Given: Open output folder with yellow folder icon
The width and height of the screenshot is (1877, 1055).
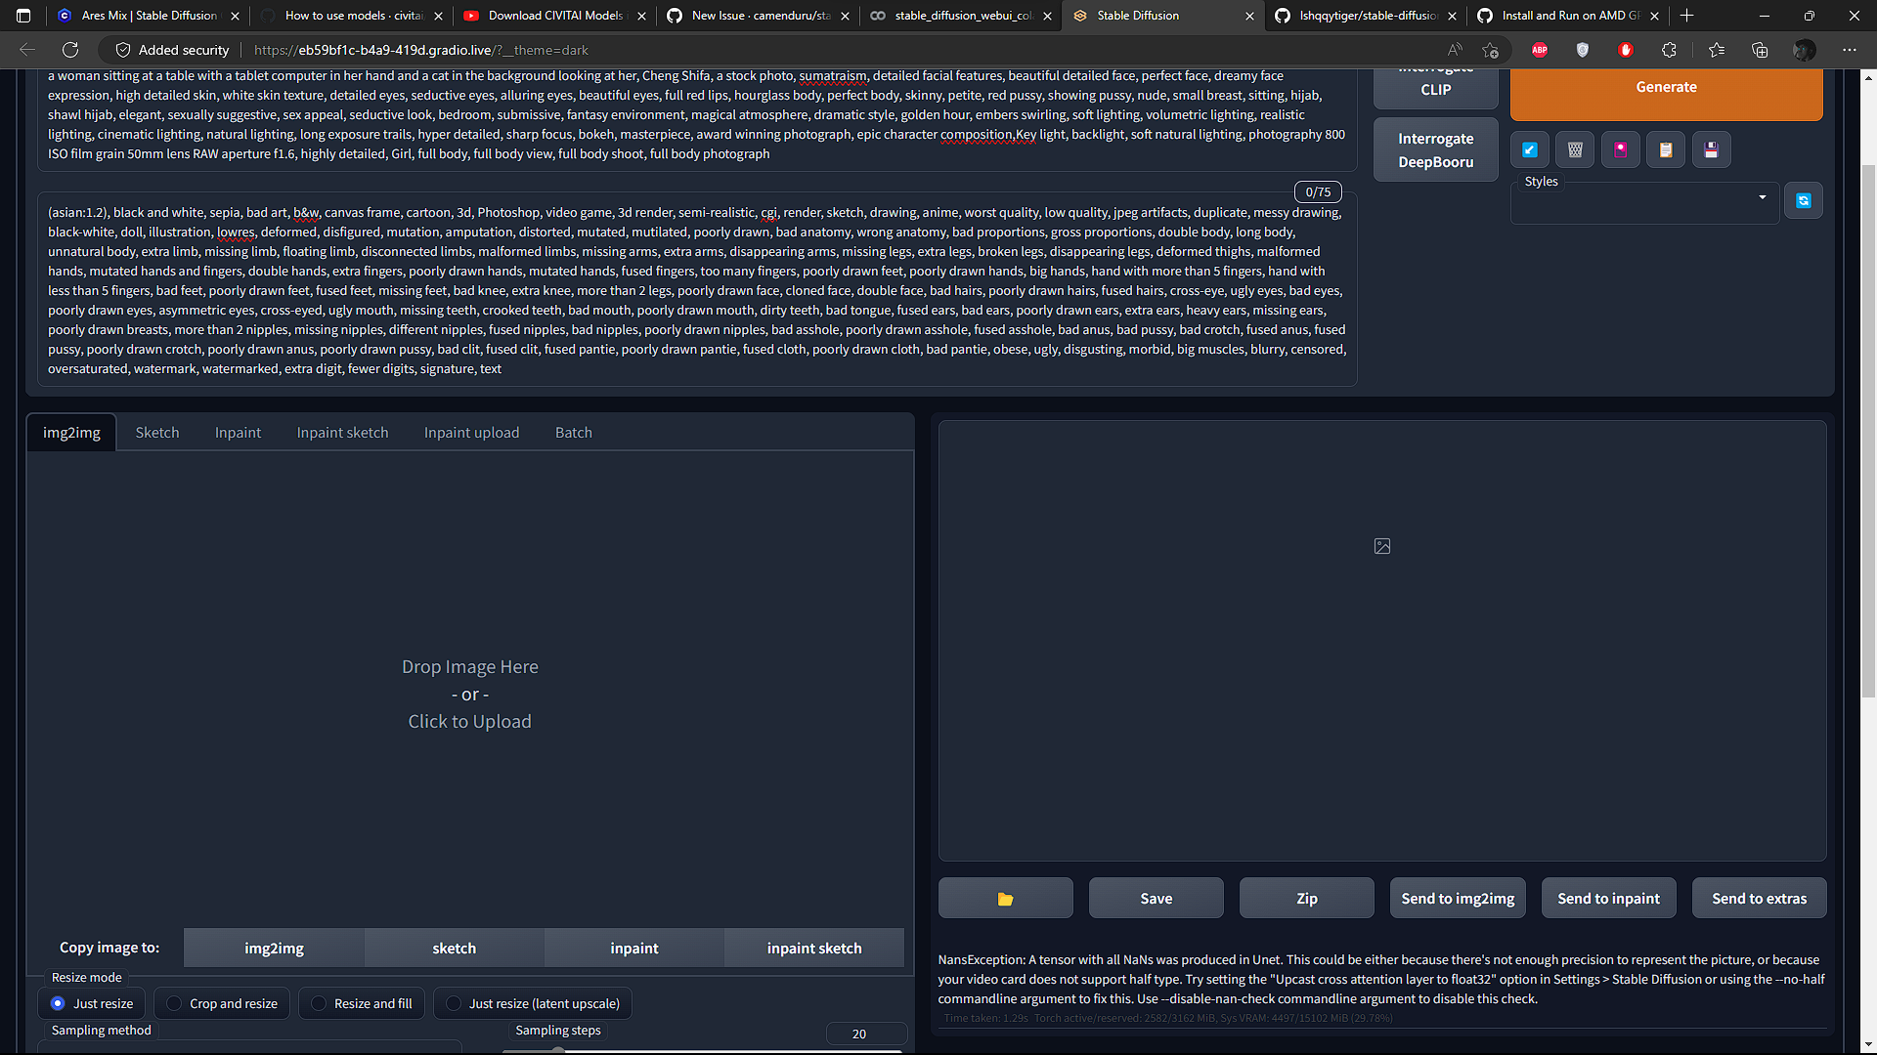Looking at the screenshot, I should pos(1005,899).
